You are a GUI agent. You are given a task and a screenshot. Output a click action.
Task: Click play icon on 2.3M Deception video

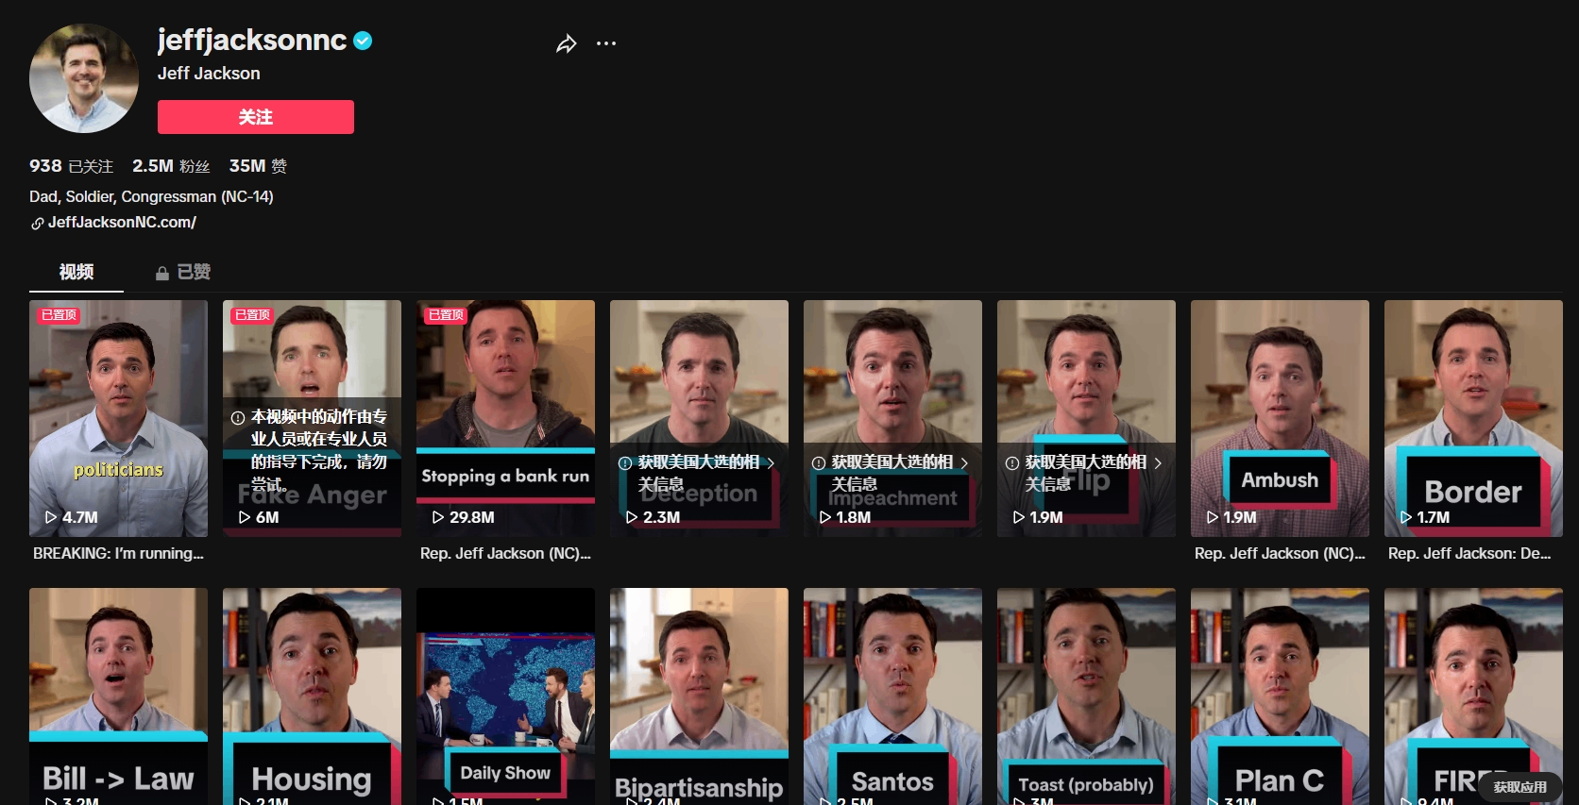[632, 517]
